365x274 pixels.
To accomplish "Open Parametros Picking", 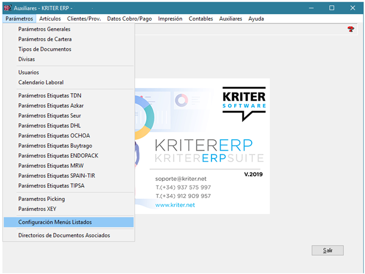I will coord(69,199).
